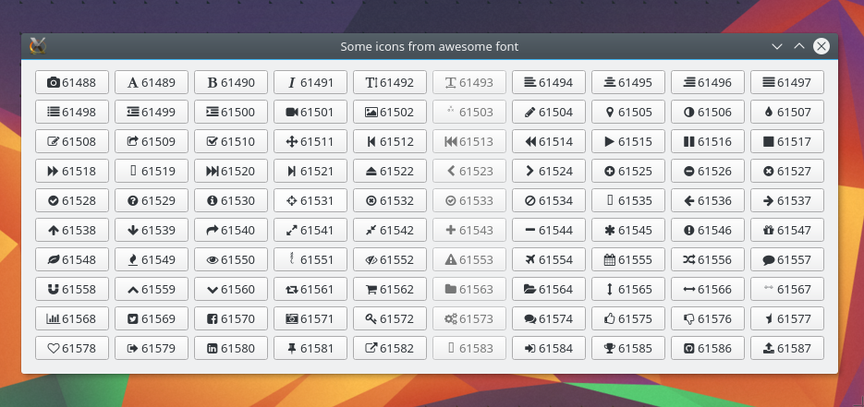Click the calendar icon button 61555
The height and width of the screenshot is (407, 864).
(x=628, y=260)
